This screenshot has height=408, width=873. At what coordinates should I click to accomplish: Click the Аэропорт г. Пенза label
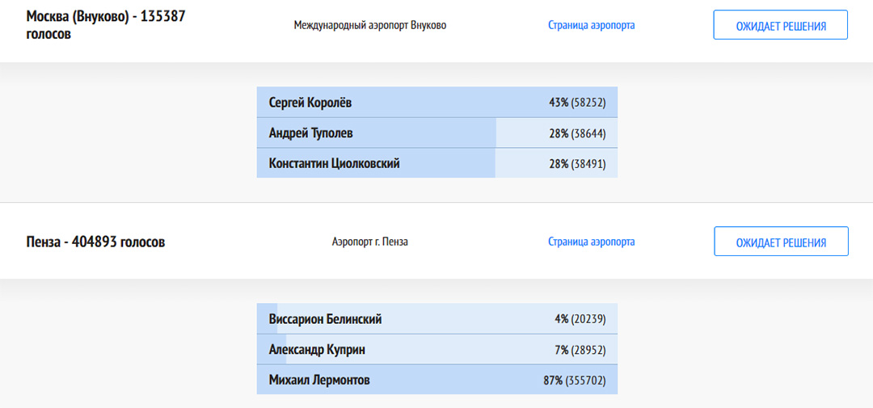[x=370, y=242]
